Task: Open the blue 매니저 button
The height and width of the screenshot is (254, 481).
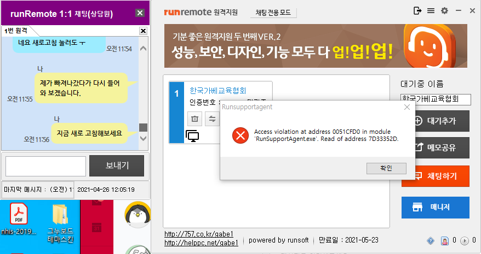Action: click(x=435, y=207)
